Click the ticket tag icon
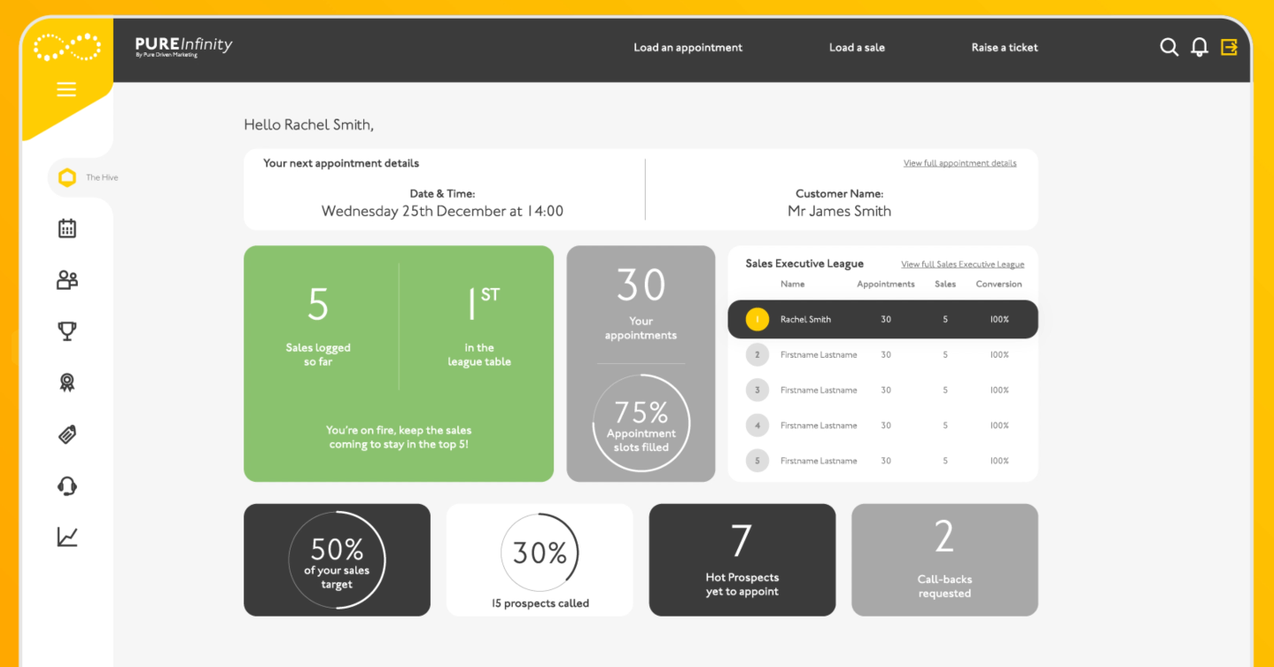The image size is (1274, 667). click(67, 434)
